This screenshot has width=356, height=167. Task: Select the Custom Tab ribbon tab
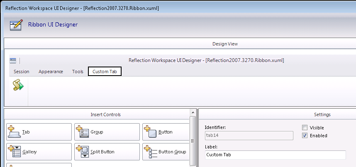[105, 72]
